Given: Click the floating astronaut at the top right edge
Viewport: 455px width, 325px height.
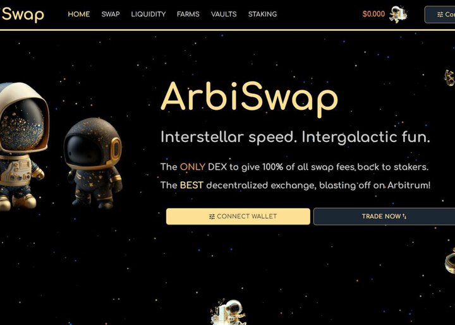Looking at the screenshot, I should (449, 78).
